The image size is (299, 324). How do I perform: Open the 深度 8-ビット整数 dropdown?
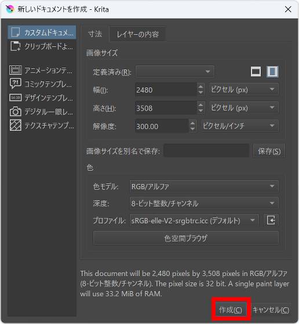(204, 203)
